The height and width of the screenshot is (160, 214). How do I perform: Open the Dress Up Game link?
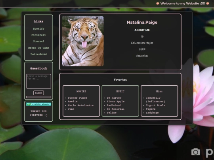click(x=38, y=48)
